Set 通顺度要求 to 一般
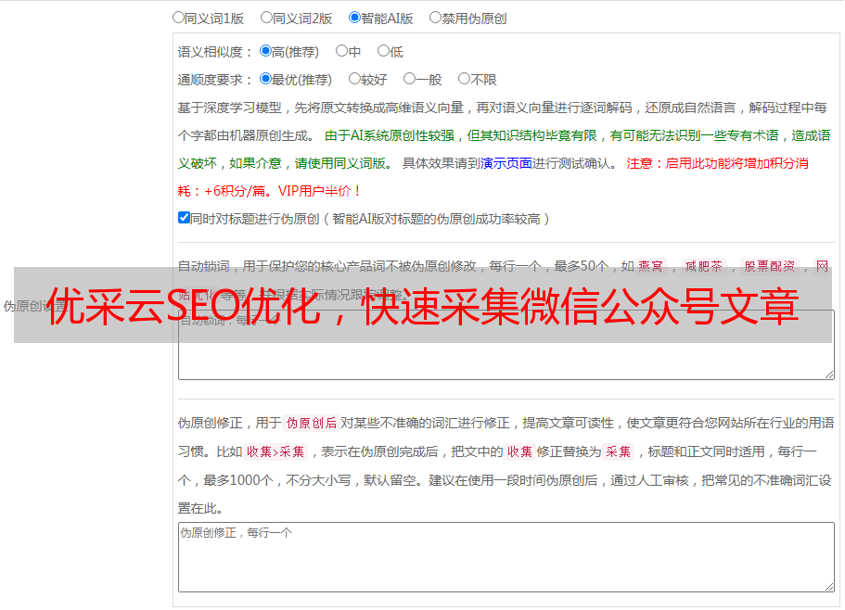 point(410,79)
